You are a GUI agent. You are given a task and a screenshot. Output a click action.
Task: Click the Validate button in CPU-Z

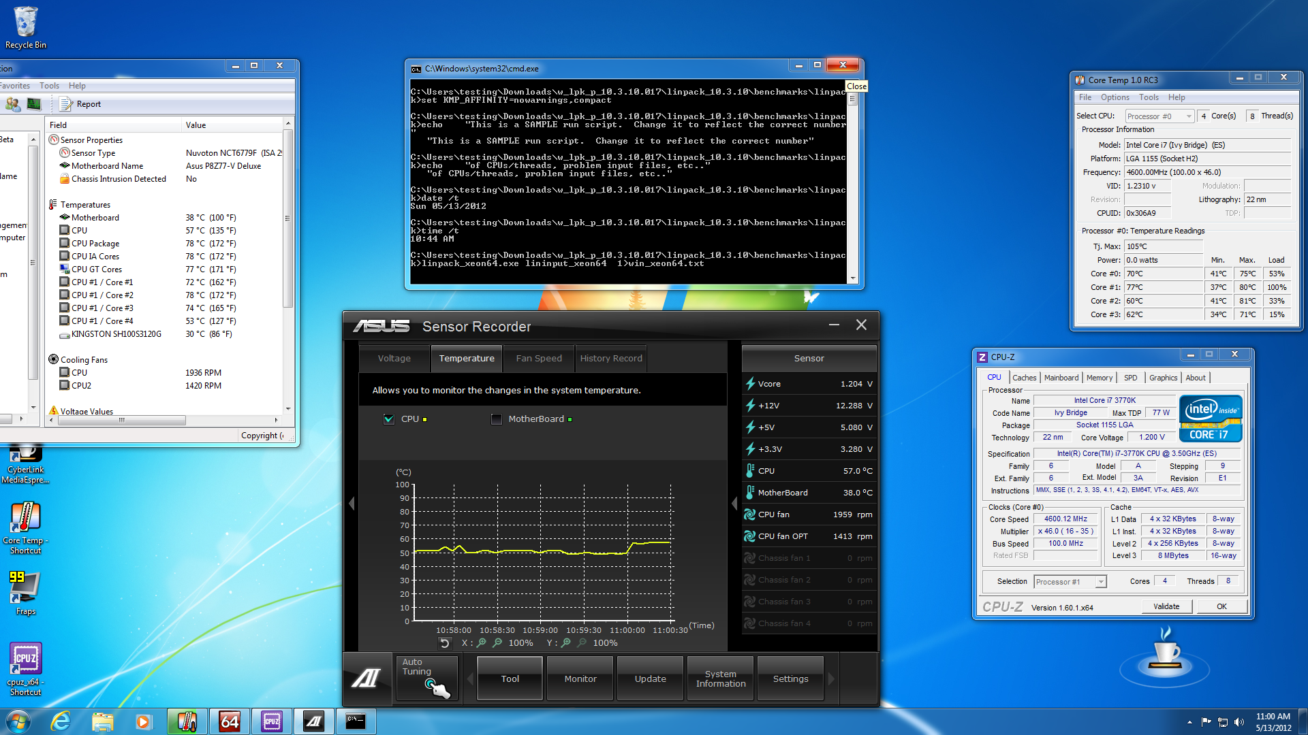tap(1166, 606)
